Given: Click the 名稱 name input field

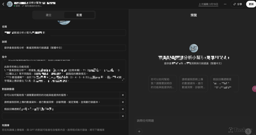Looking at the screenshot, I should [64, 33].
